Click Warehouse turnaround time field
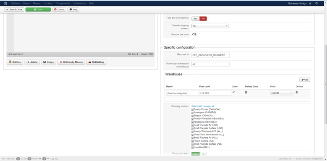 click(x=211, y=64)
